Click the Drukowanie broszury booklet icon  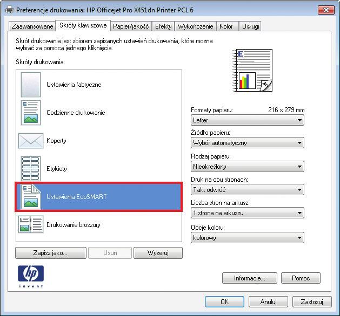[x=31, y=224]
